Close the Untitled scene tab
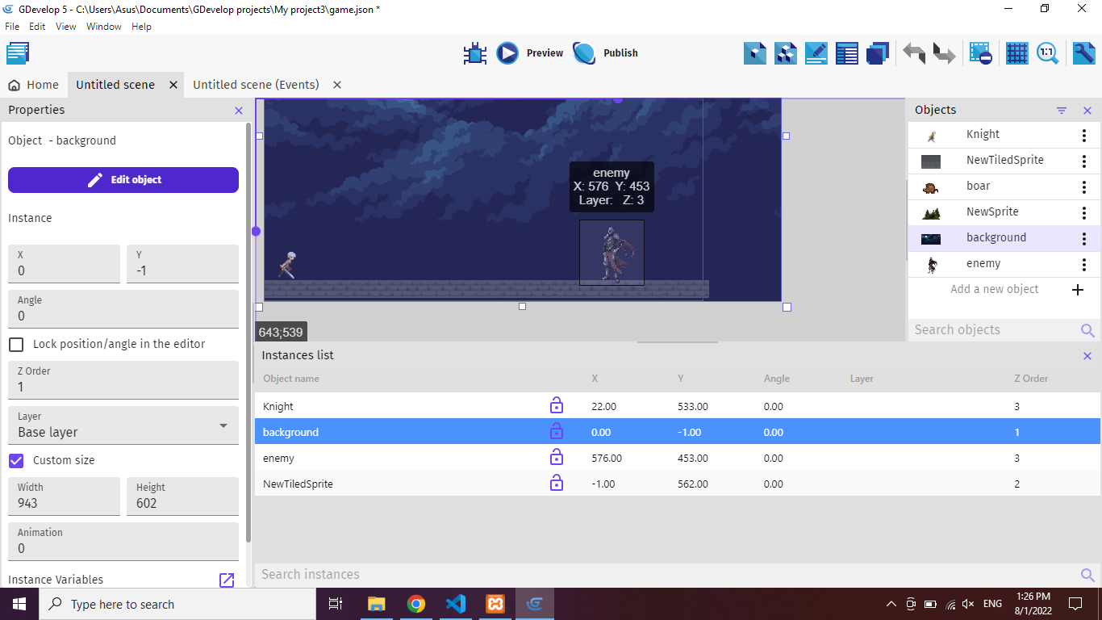Screen dimensions: 1102x620 [x=173, y=85]
